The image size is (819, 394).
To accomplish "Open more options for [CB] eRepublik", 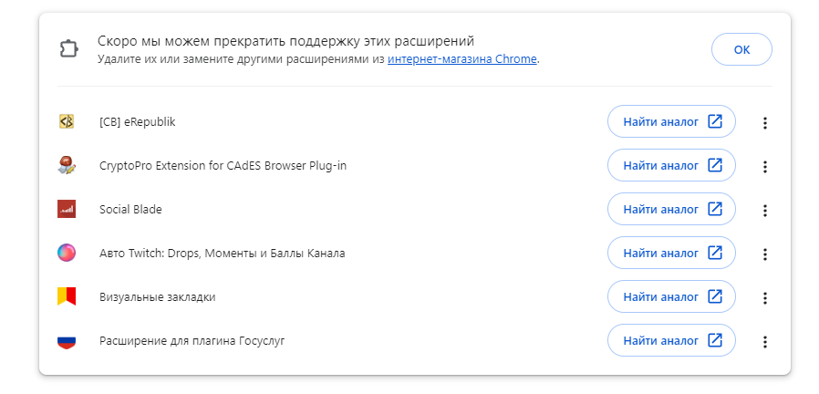I will [764, 123].
